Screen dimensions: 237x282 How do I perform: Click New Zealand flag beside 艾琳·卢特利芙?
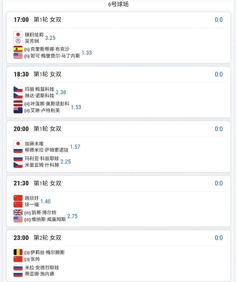[x=18, y=110]
